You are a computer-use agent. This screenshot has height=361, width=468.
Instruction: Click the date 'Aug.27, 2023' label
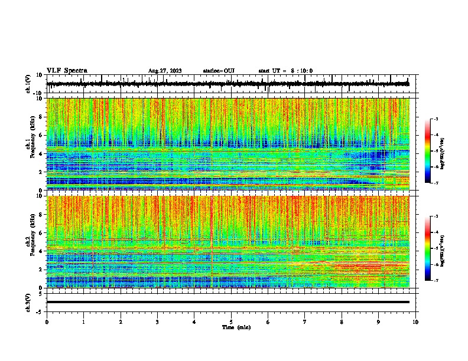[165, 71]
